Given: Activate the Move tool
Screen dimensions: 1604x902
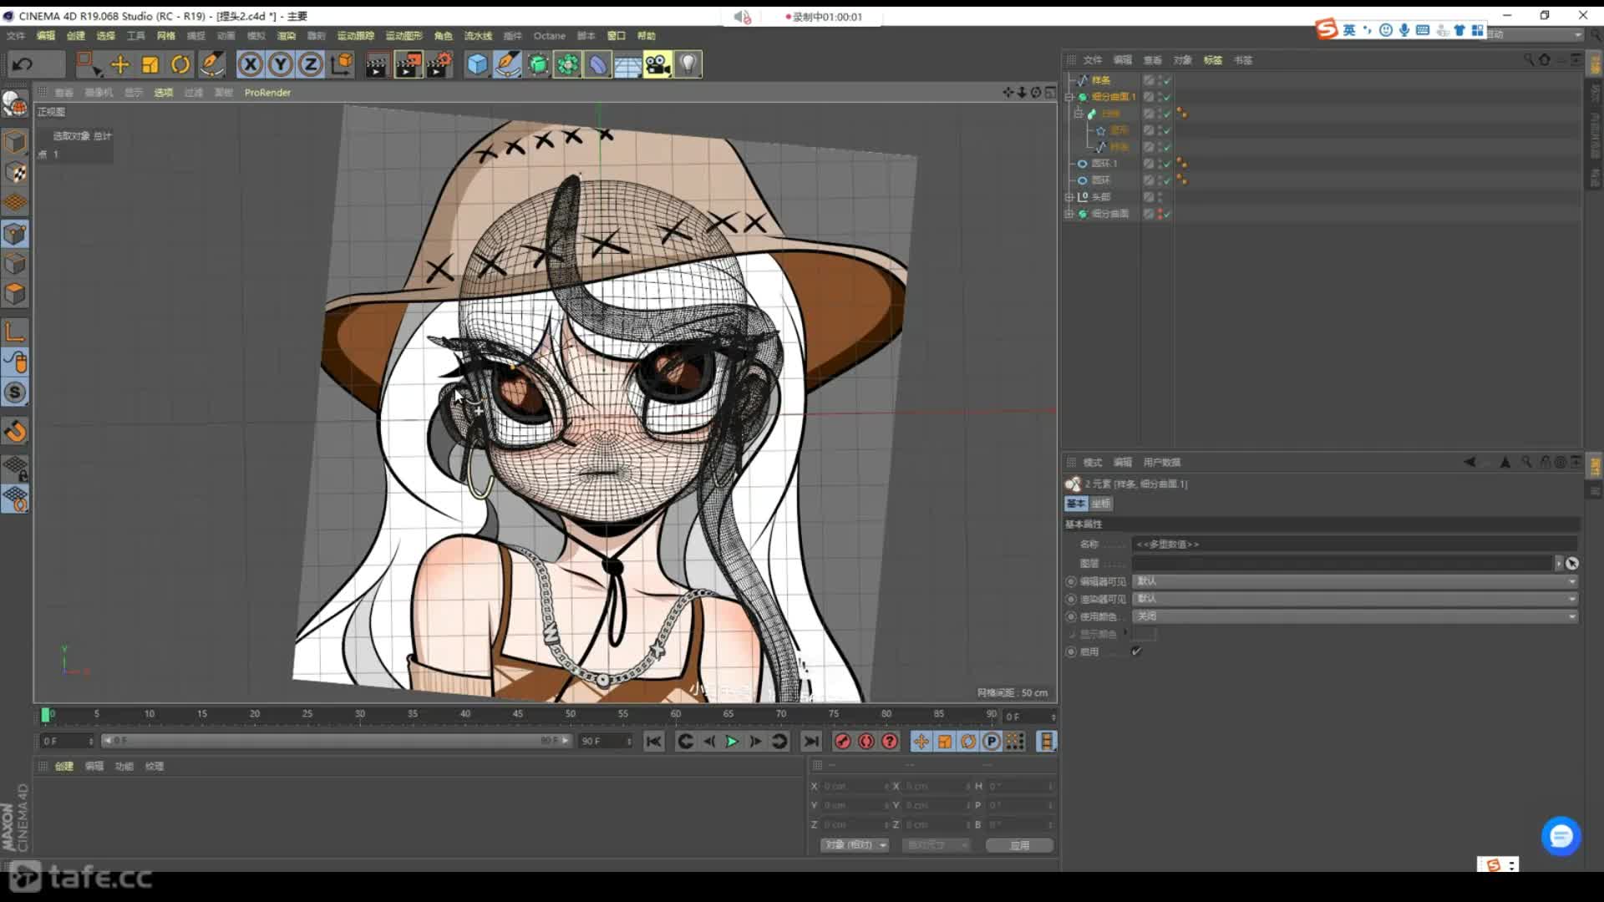Looking at the screenshot, I should [x=119, y=64].
